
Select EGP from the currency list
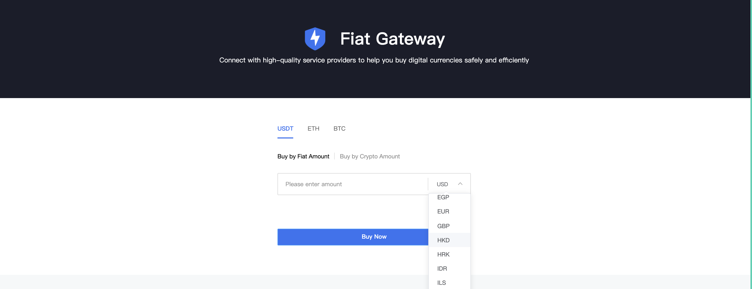tap(443, 197)
